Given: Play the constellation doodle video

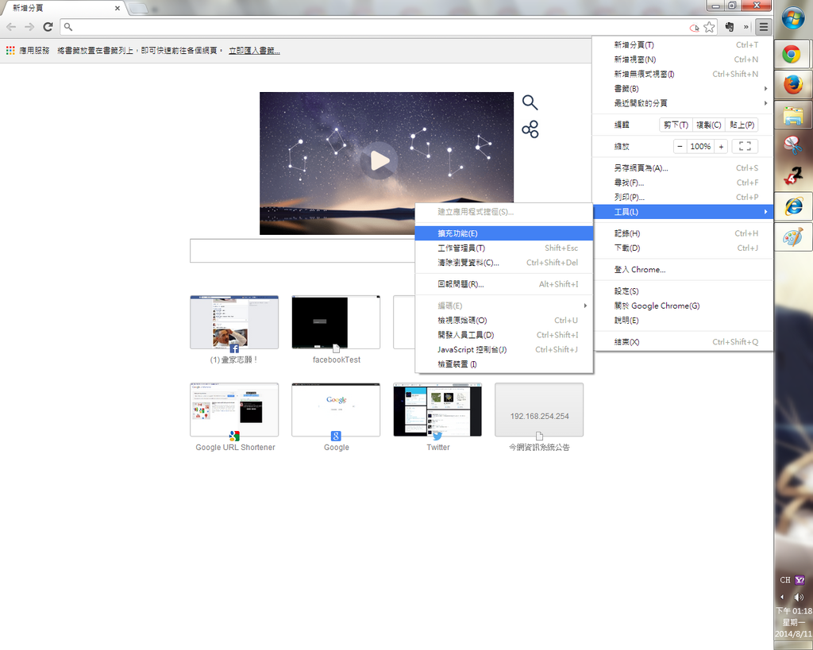Looking at the screenshot, I should click(380, 160).
